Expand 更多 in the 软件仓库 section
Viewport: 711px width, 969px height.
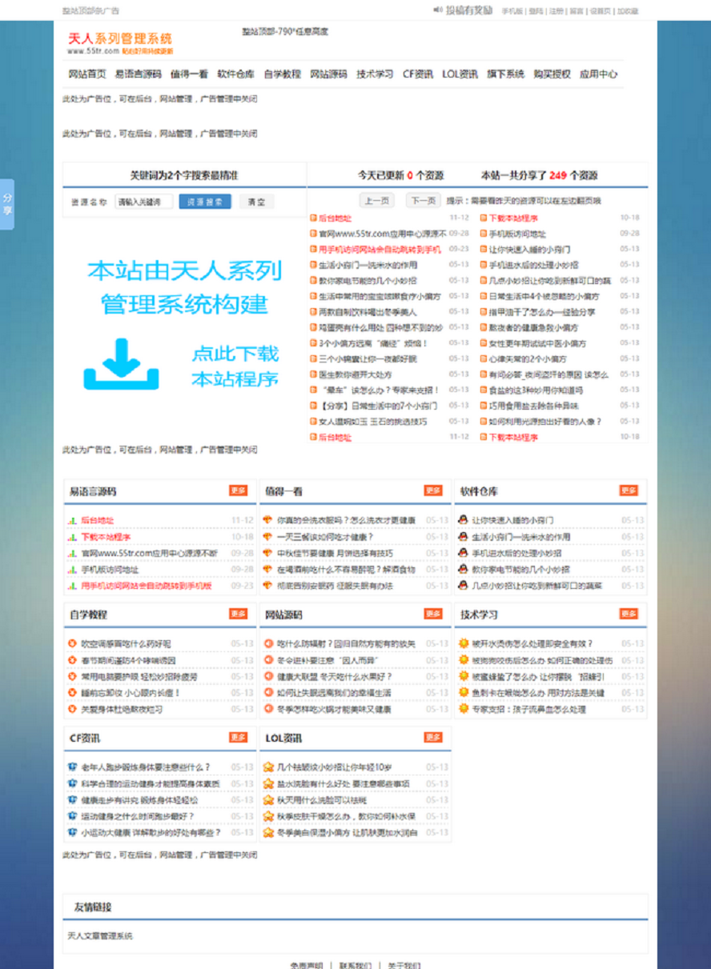[x=629, y=491]
